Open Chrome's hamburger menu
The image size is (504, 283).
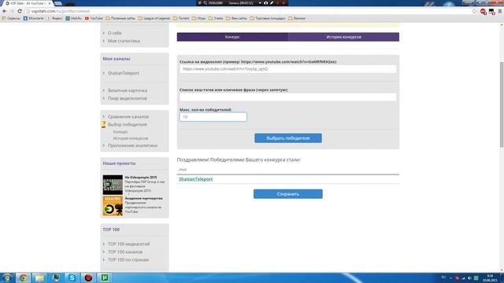coord(500,11)
